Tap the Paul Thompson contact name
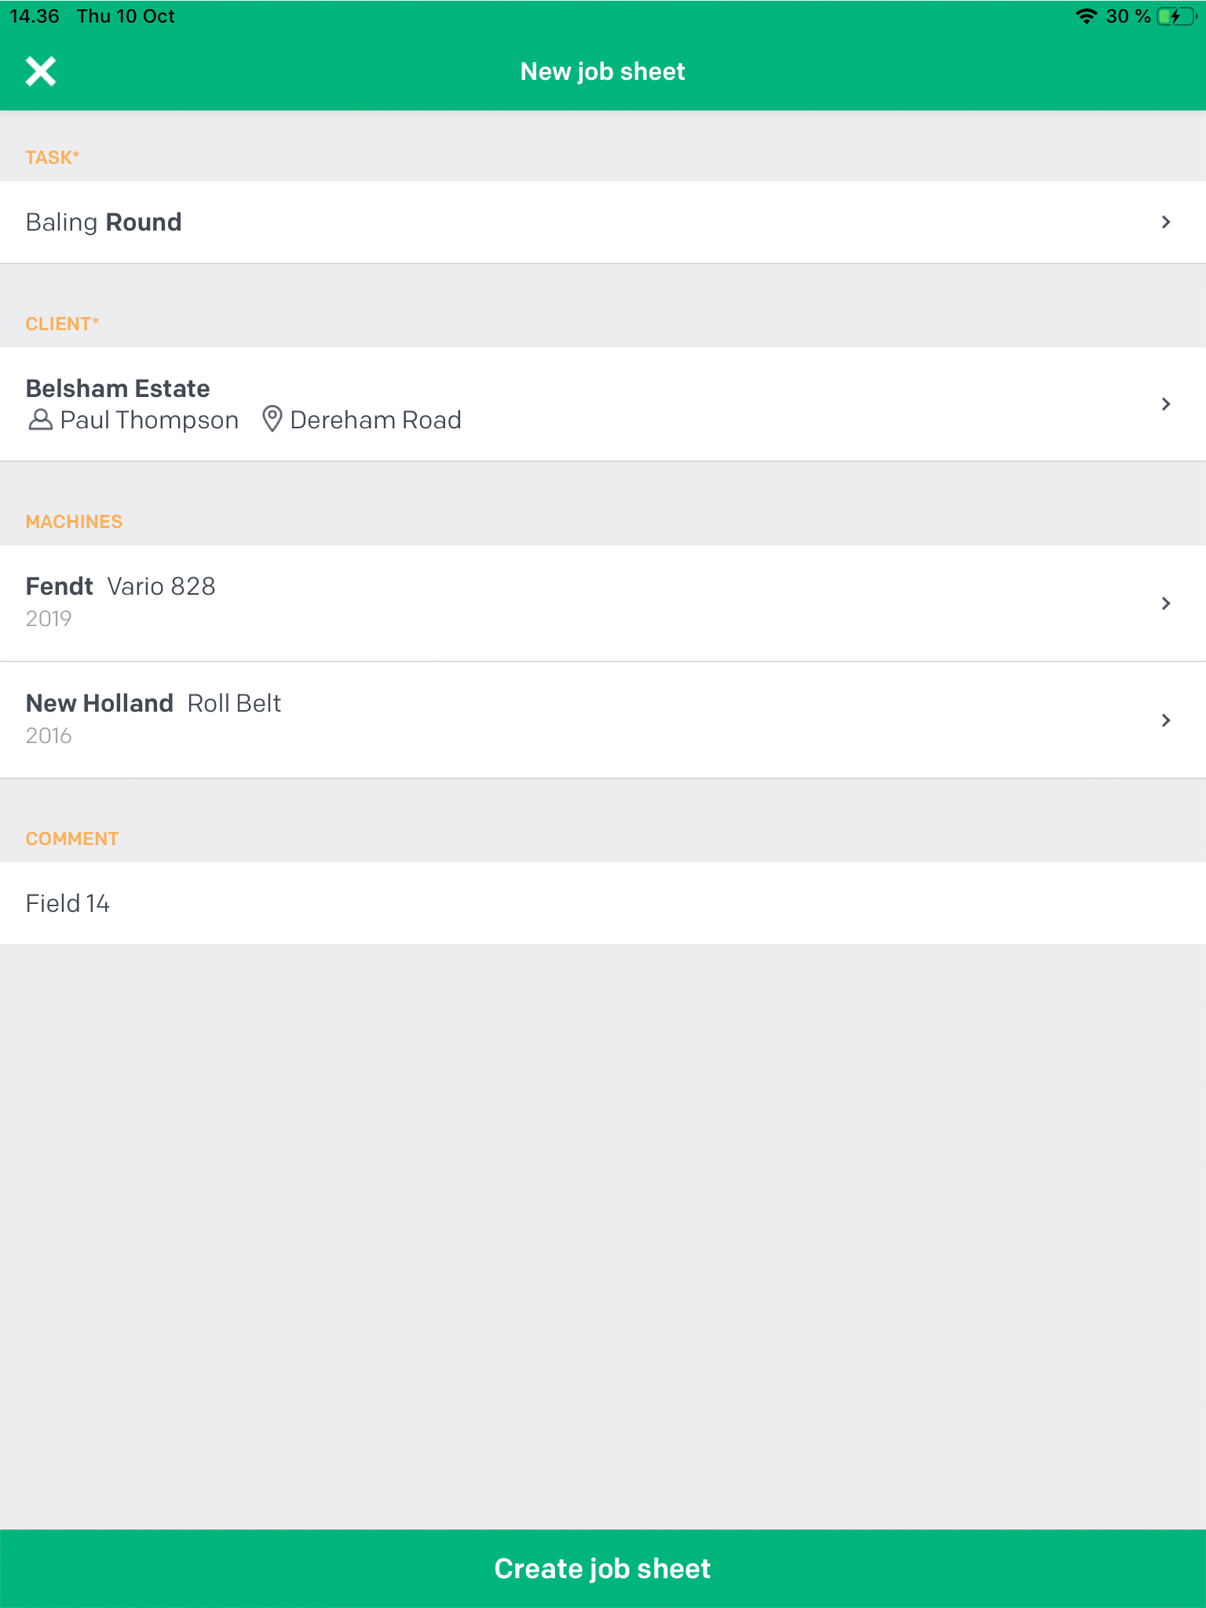The image size is (1206, 1608). [149, 420]
